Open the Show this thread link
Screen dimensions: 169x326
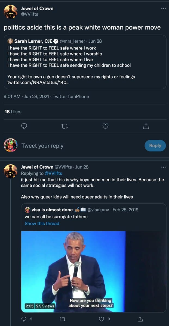[42, 224]
